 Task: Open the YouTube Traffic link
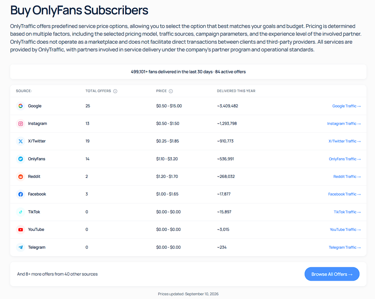tap(345, 230)
